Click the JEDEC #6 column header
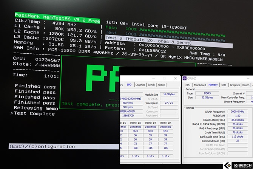Viewport: 253px width, 169px height. pyautogui.click(x=136, y=123)
